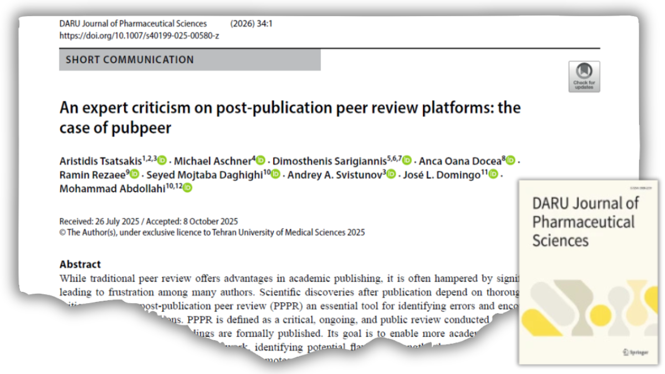Click the Abstract heading
Image resolution: width=665 pixels, height=374 pixels.
pyautogui.click(x=80, y=264)
